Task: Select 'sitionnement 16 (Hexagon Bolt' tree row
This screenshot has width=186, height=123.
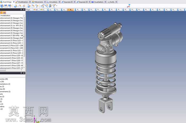Action: coord(11,38)
